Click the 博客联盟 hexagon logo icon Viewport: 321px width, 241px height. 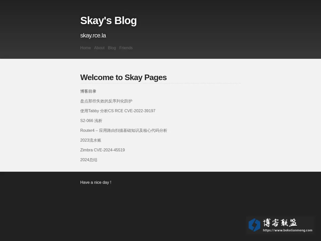point(254,225)
